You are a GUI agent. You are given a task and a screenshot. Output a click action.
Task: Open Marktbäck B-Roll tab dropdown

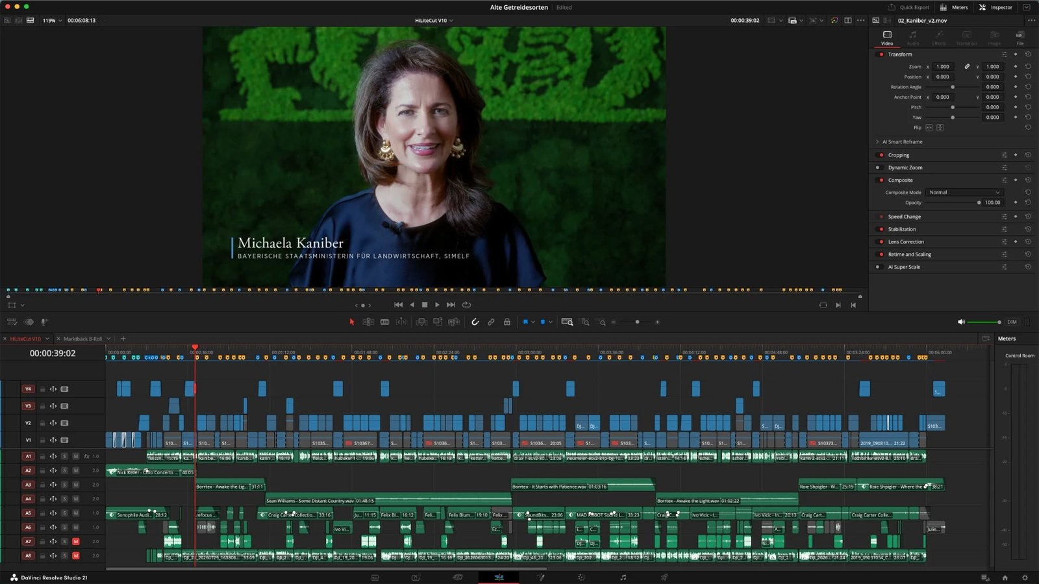(x=108, y=339)
